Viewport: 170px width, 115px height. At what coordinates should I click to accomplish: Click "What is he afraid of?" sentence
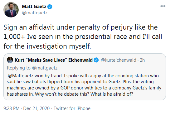coord(112,94)
